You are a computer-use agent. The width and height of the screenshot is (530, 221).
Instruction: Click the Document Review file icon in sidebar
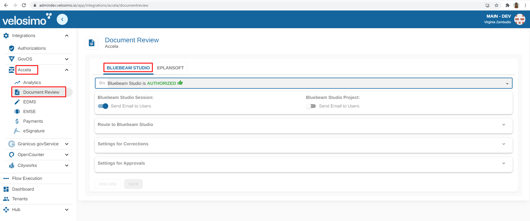[x=17, y=92]
